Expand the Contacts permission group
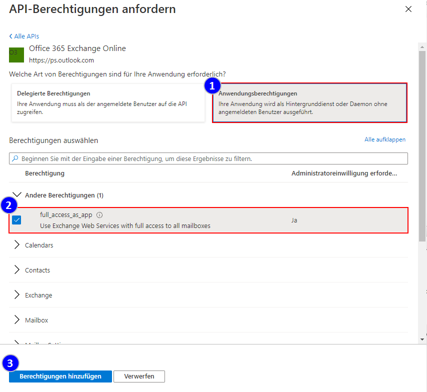The image size is (427, 392). pos(17,270)
